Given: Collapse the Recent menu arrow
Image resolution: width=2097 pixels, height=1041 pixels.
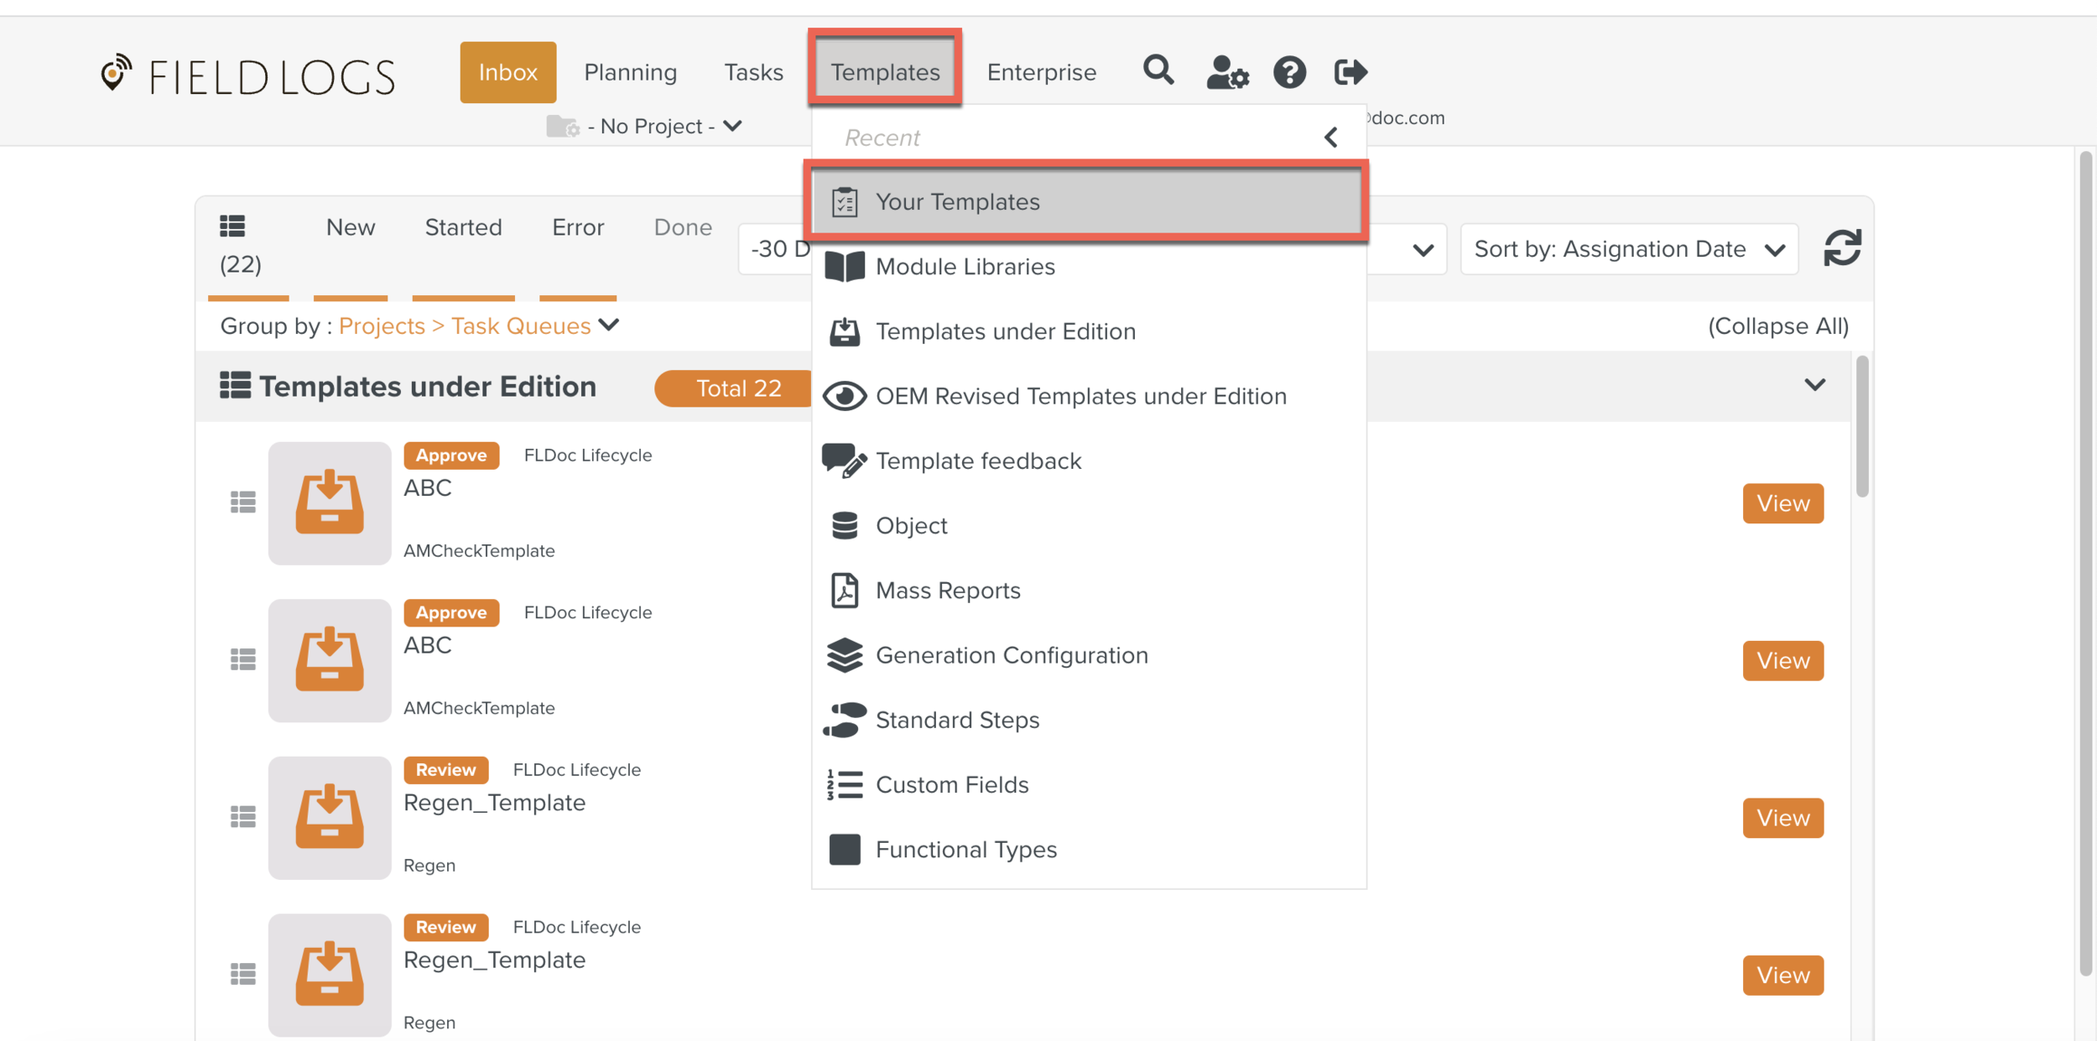Looking at the screenshot, I should point(1330,137).
